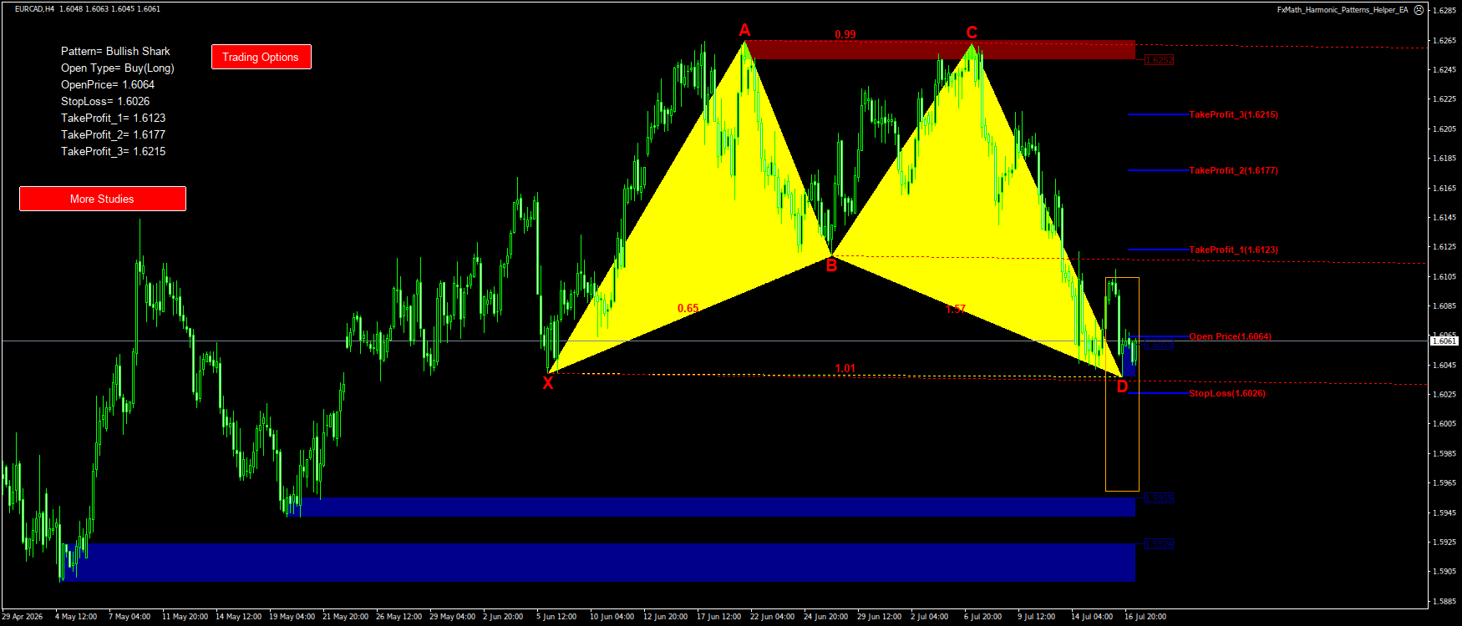The height and width of the screenshot is (626, 1462).
Task: Click the 'OpenPrice= 1.6064' info line
Action: (x=108, y=84)
